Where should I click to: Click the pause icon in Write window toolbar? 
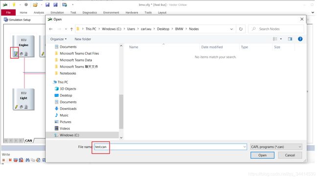[3, 160]
